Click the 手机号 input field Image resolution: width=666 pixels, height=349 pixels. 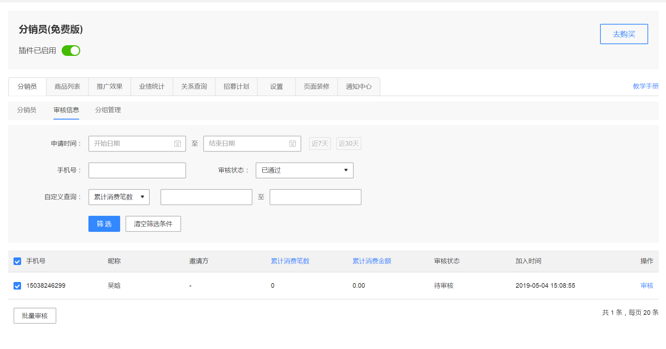click(x=137, y=170)
